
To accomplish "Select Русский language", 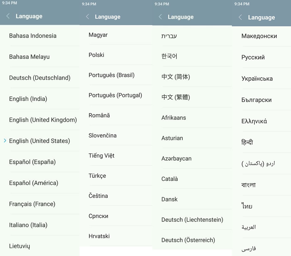I will pos(253,57).
